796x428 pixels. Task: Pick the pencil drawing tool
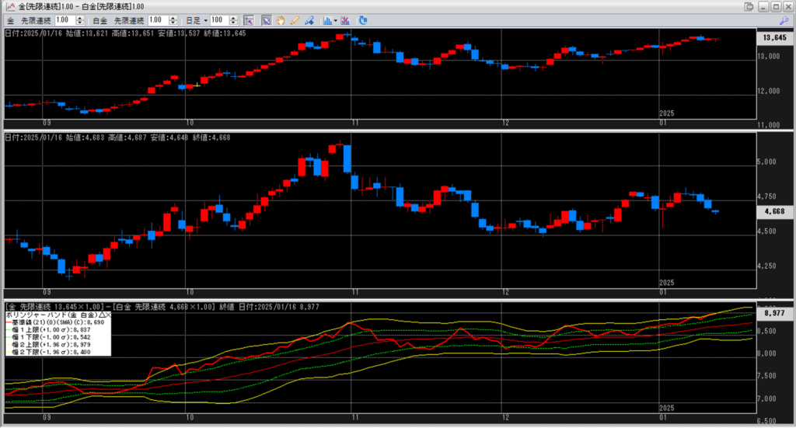pyautogui.click(x=295, y=19)
